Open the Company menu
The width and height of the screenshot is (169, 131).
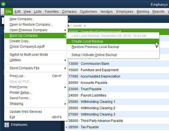[x=69, y=12]
